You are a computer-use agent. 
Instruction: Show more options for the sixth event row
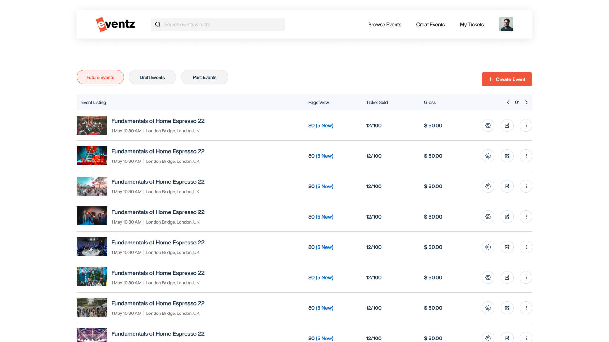(526, 277)
